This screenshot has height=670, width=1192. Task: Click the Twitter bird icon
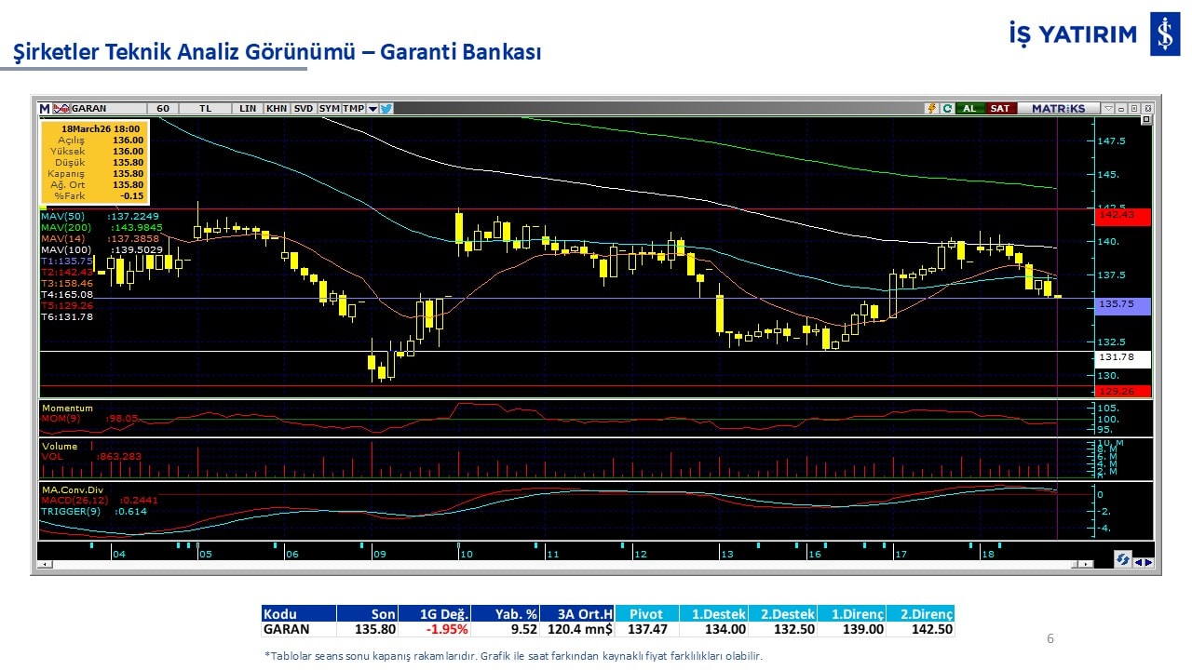[x=386, y=108]
